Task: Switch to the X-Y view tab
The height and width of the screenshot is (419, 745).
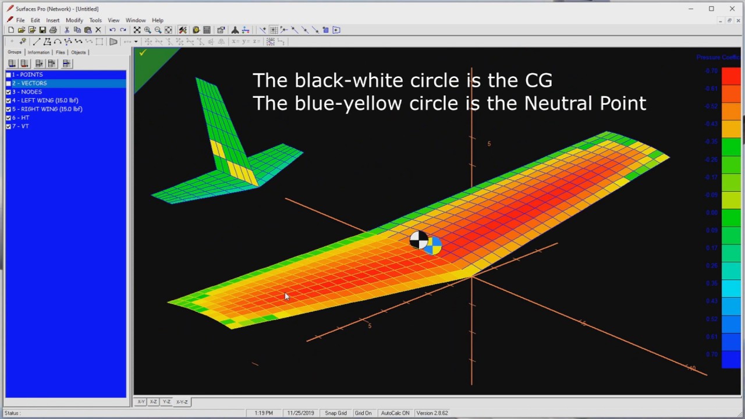Action: pyautogui.click(x=141, y=402)
